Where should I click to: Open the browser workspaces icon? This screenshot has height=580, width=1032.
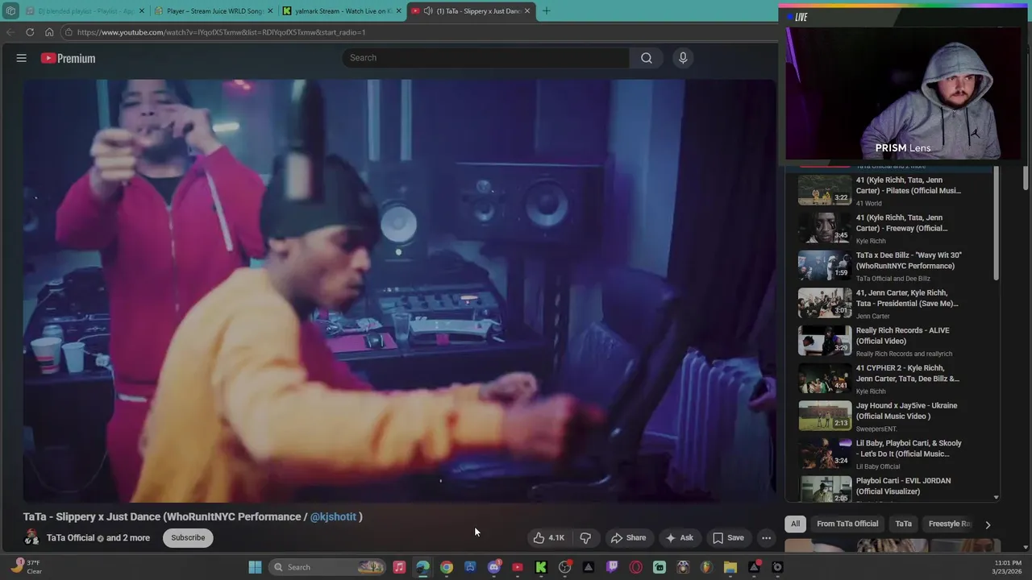tap(10, 11)
